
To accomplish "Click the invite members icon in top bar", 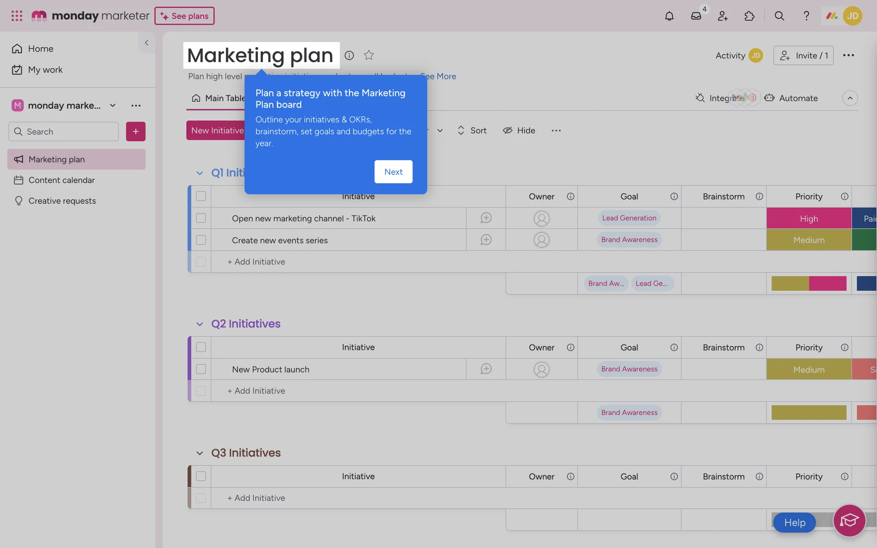I will (x=723, y=16).
